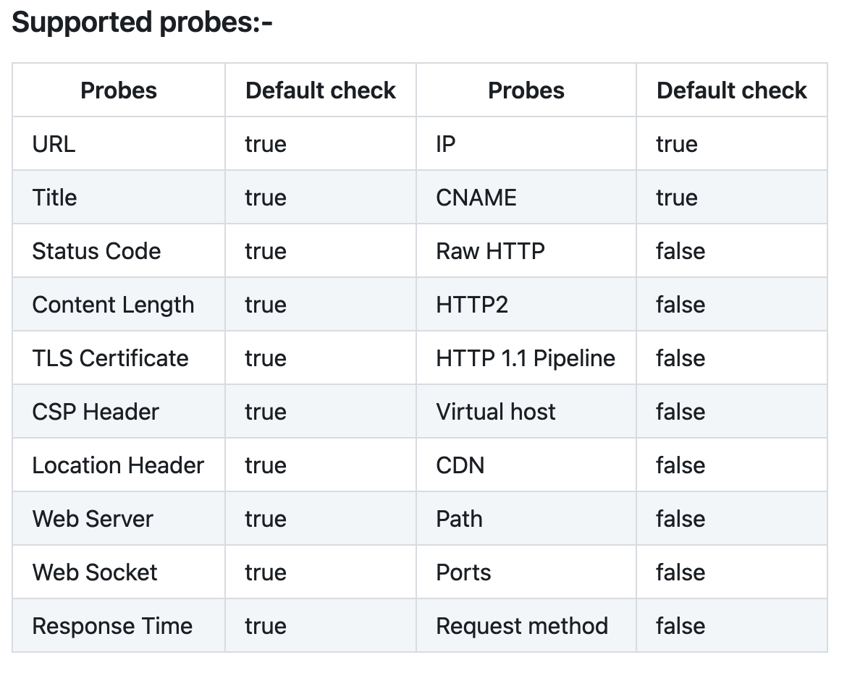
Task: Click the Title probe cell
Action: coord(119,197)
